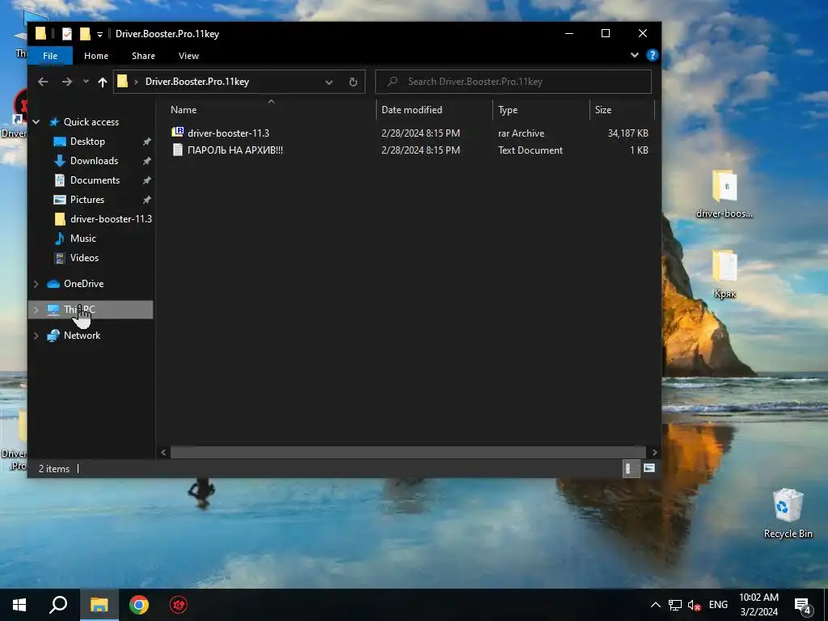Open Pictures in the navigation pane
Image resolution: width=828 pixels, height=621 pixels.
87,200
